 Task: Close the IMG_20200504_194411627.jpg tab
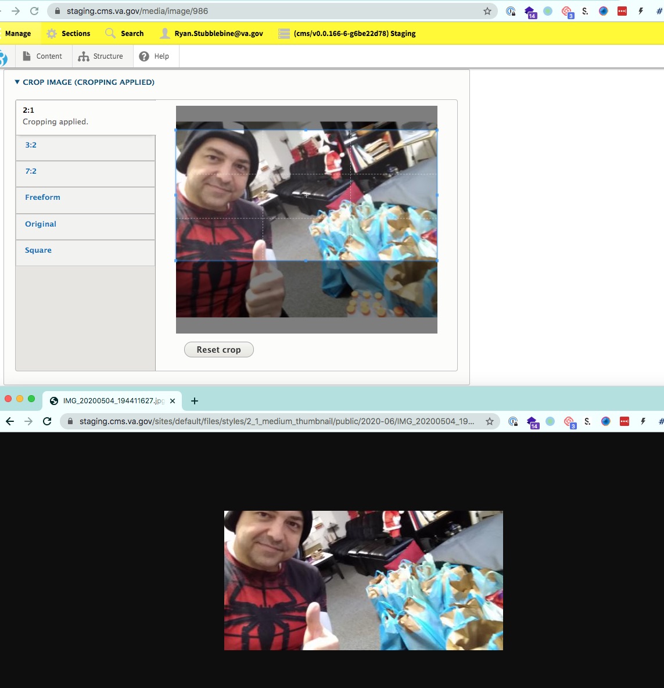click(173, 400)
